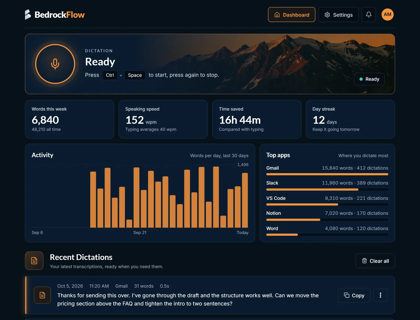Click 'Words per day, last 30 days'
This screenshot has height=320, width=420.
(219, 156)
